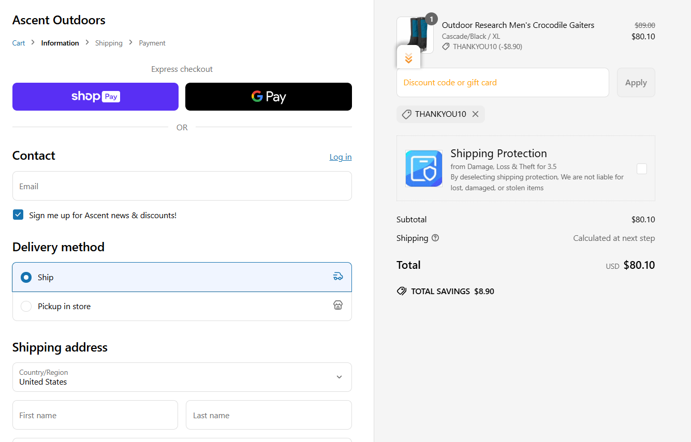Click the store icon beside Pickup in store
This screenshot has height=442, width=691.
click(x=338, y=305)
